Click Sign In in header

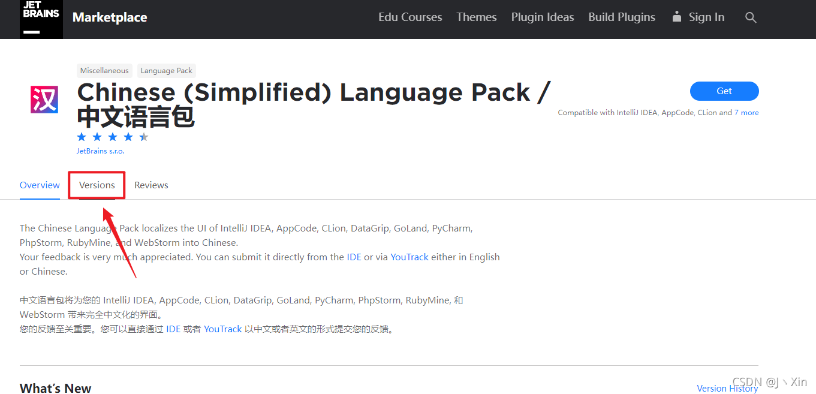(706, 17)
